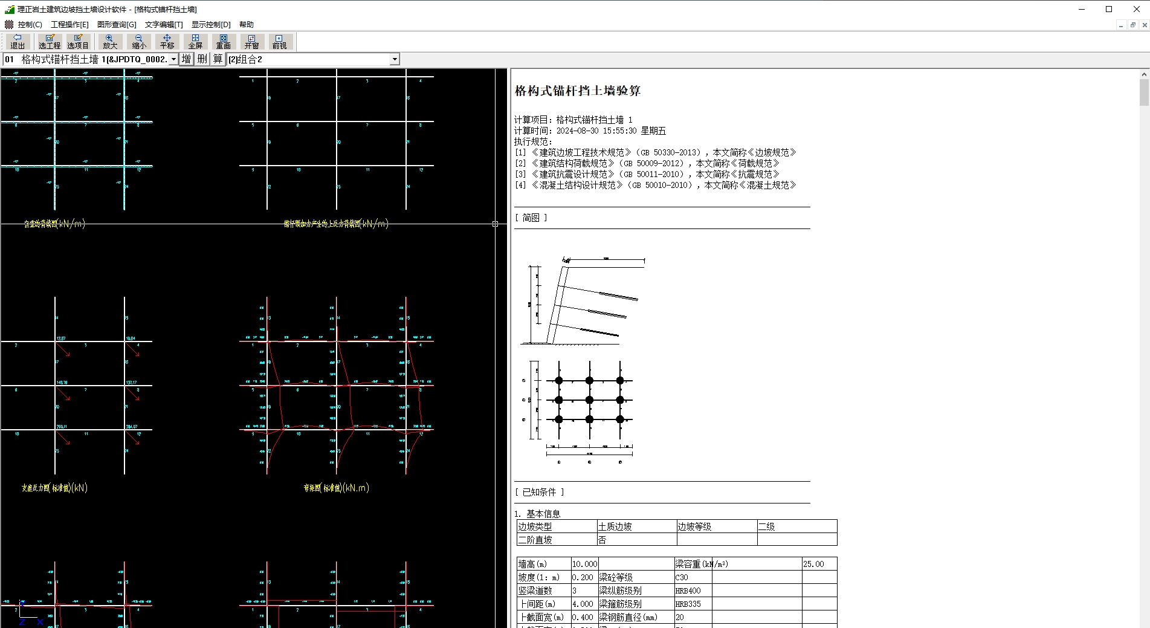Click the 算 calculate button
This screenshot has width=1150, height=628.
tap(218, 59)
